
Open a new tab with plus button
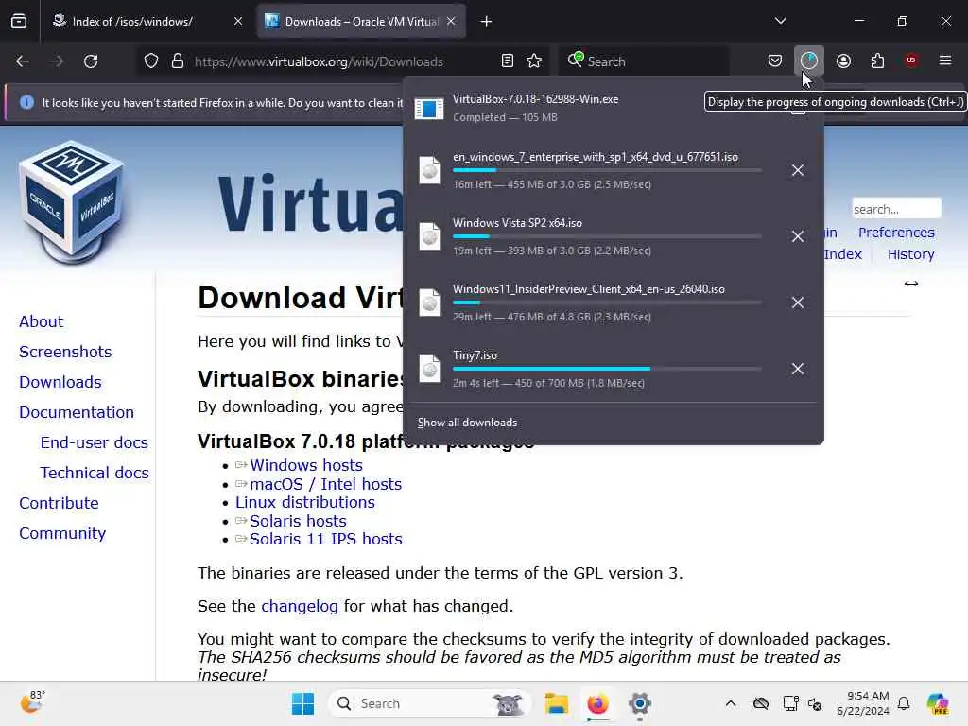(x=487, y=22)
